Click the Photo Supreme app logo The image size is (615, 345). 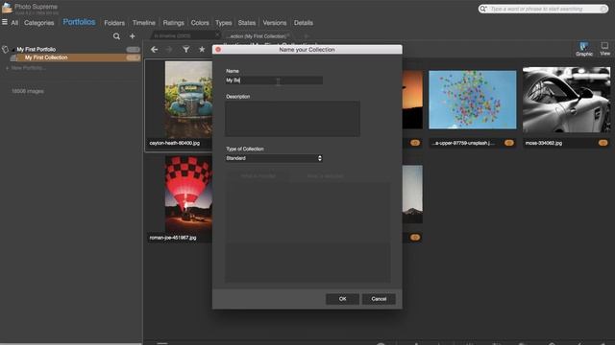[x=7, y=8]
